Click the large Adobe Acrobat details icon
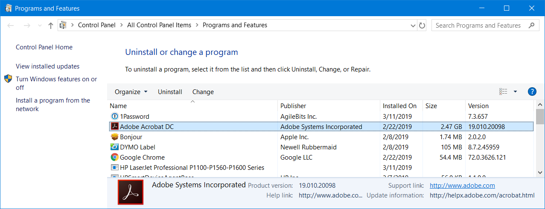The height and width of the screenshot is (209, 545). [x=131, y=192]
